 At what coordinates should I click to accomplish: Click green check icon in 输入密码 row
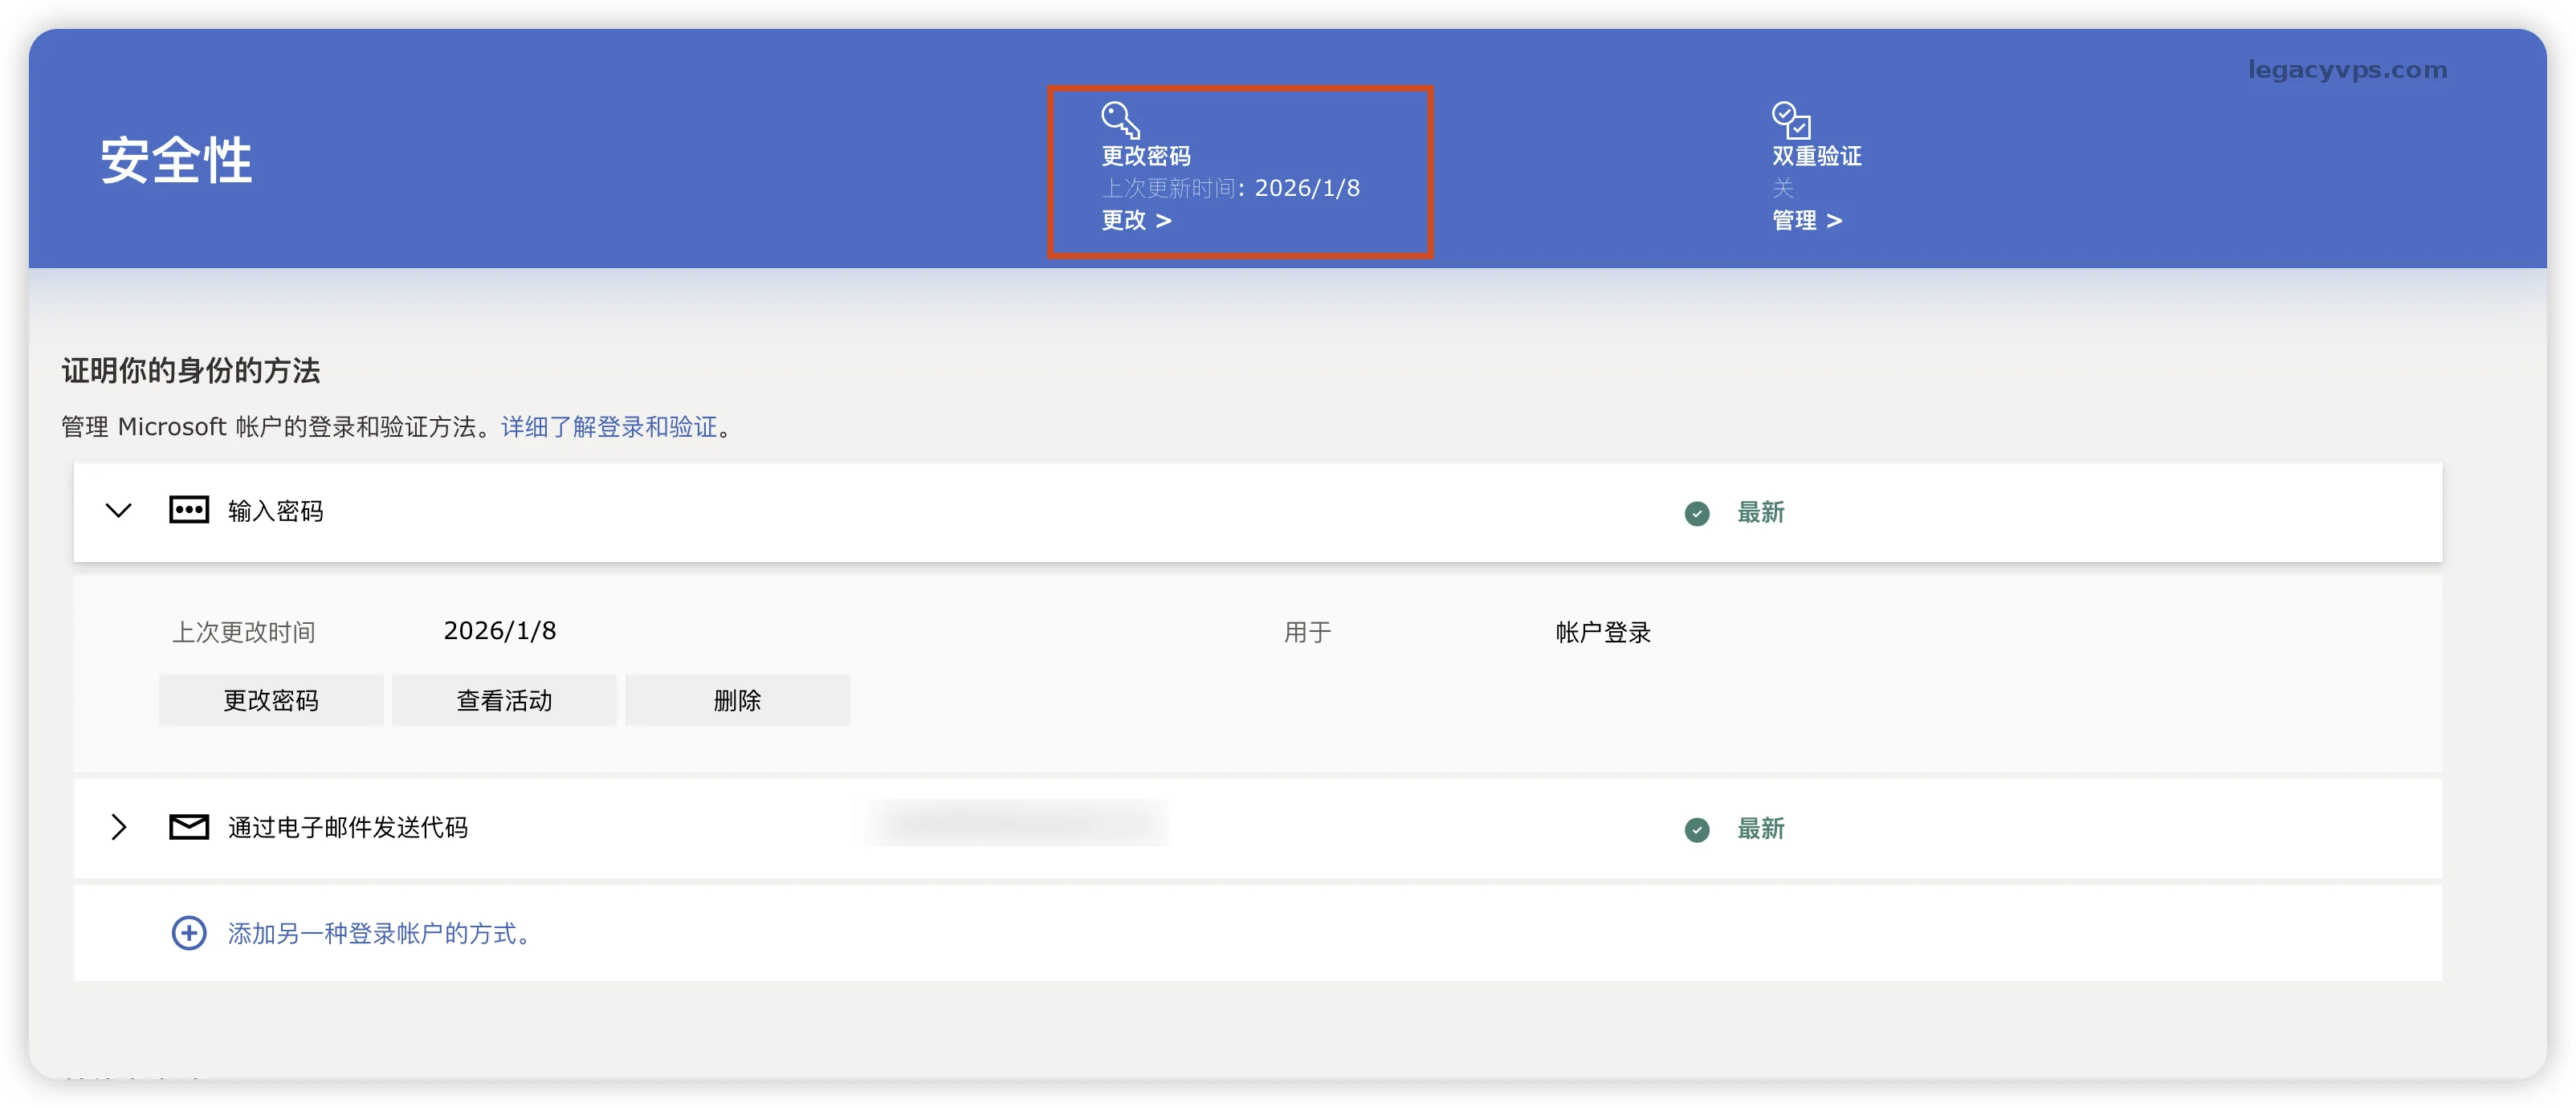point(1696,513)
